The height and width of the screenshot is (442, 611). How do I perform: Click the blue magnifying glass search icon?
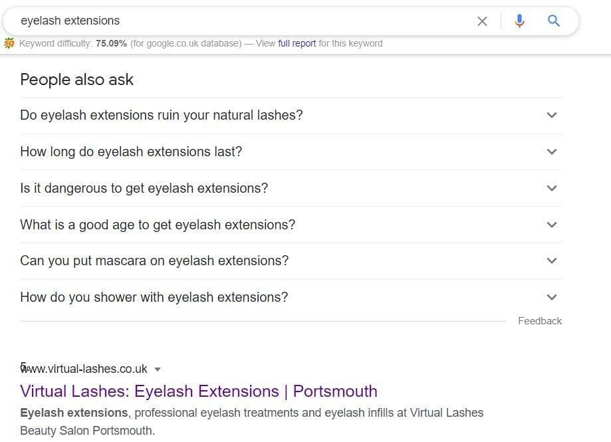click(x=554, y=21)
